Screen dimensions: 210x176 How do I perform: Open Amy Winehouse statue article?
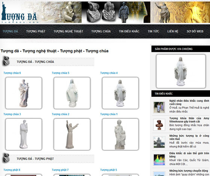point(189,120)
